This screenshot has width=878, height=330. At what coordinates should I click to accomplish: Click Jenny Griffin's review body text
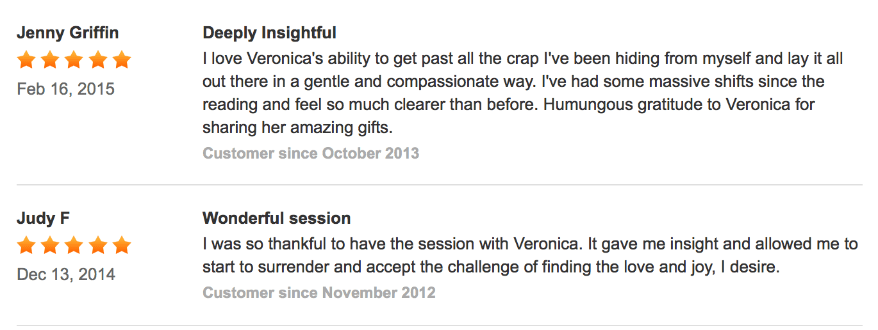[x=523, y=93]
